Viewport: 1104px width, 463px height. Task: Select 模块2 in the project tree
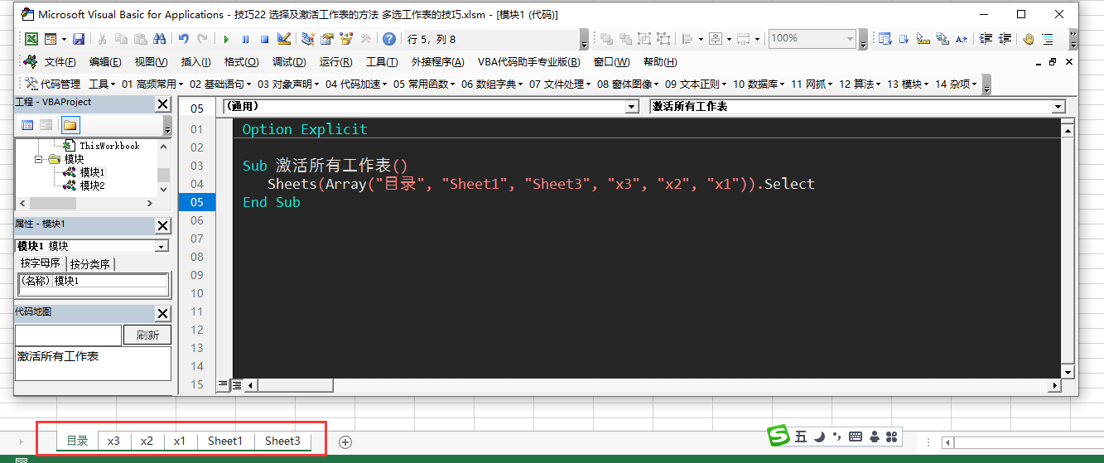coord(92,186)
